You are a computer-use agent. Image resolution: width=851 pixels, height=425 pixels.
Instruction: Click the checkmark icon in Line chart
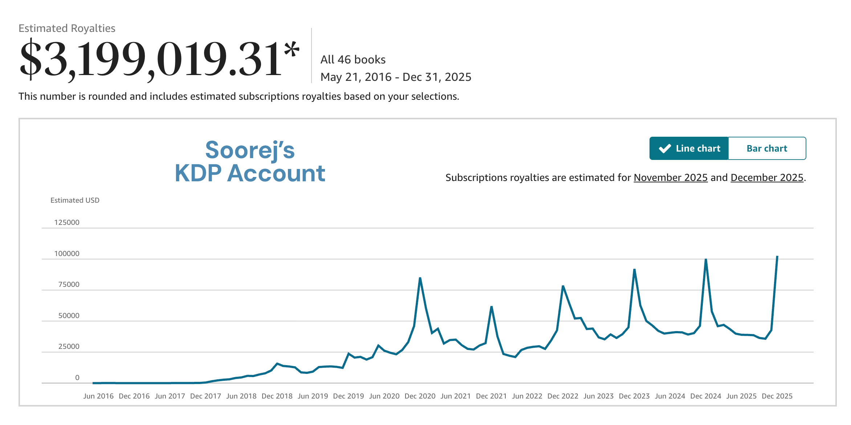coord(665,149)
